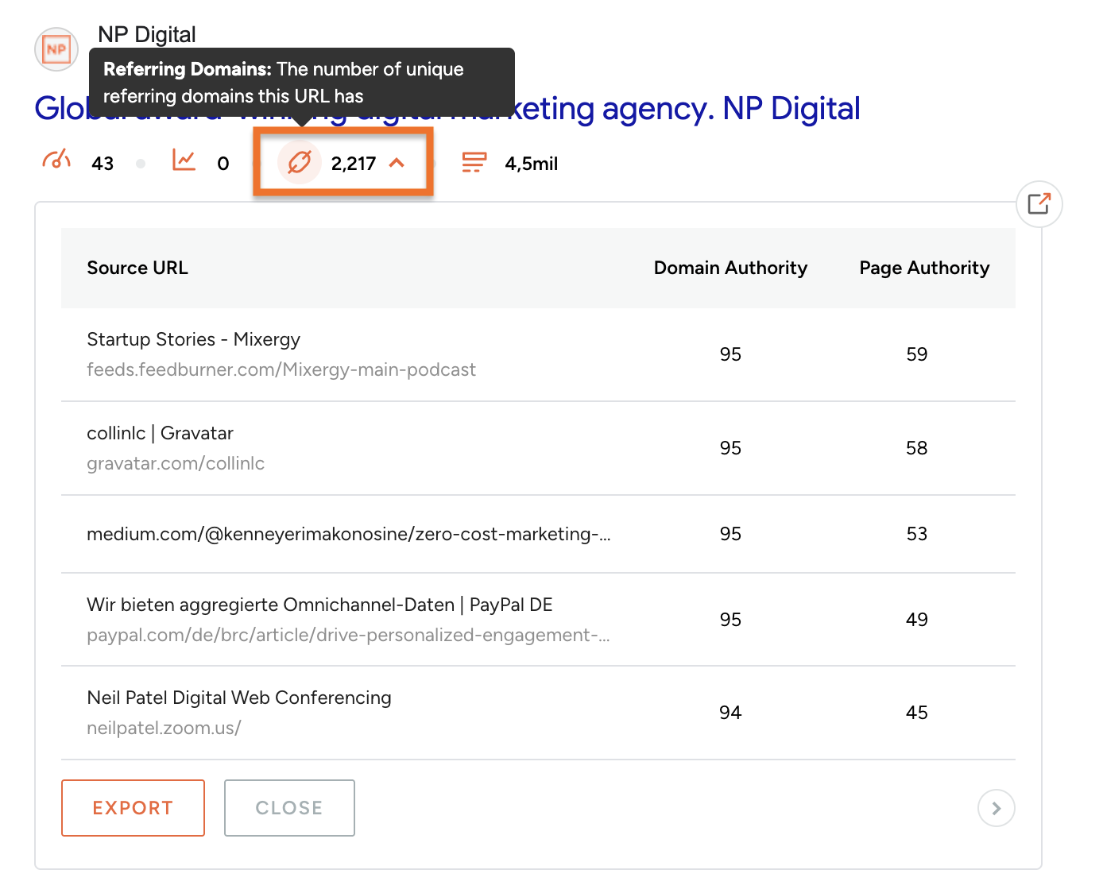Click the neilpatel.zoom.us/ URL text
Viewport: 1103px width, 893px height.
coord(164,728)
